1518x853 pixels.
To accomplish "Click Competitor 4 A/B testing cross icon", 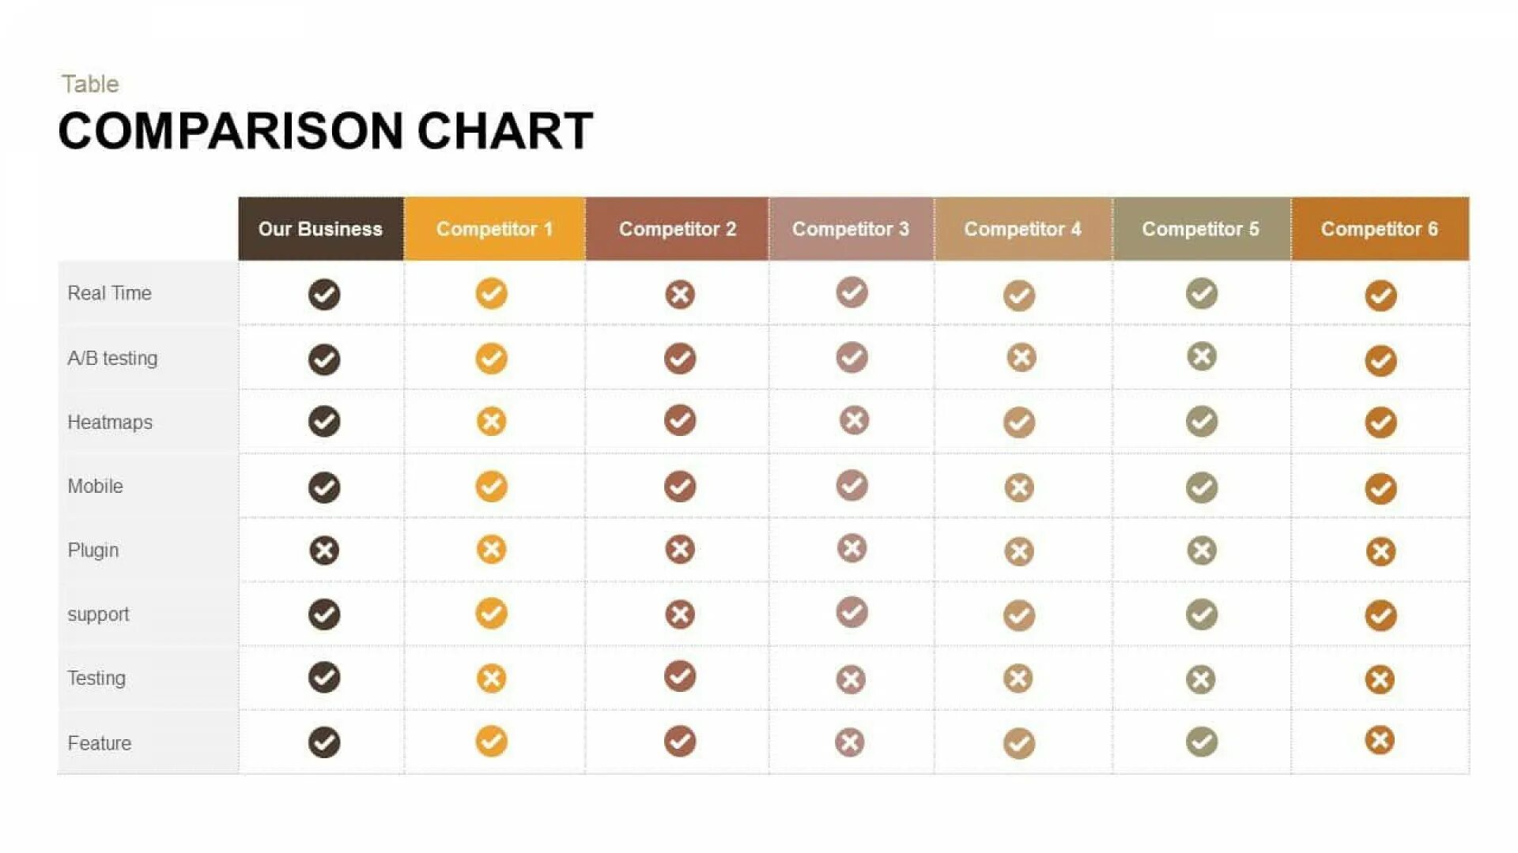I will coord(1021,357).
